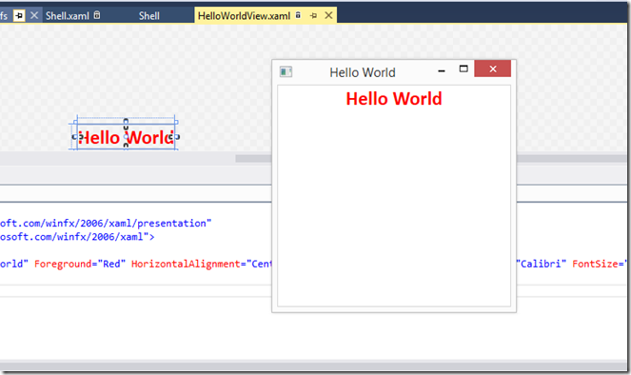The height and width of the screenshot is (375, 631).
Task: Select the HelloWorldView.xaml tab
Action: tap(244, 15)
